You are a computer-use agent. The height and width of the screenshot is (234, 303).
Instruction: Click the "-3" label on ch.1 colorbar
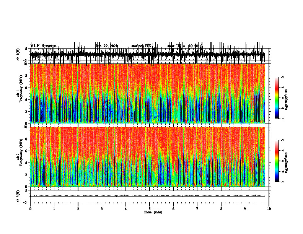(282, 77)
